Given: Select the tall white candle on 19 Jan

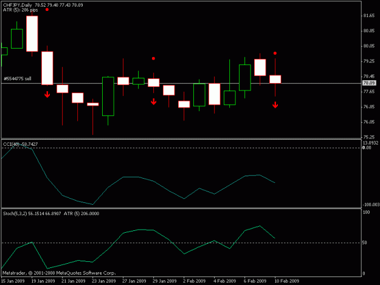Looking at the screenshot, I should click(x=32, y=33).
